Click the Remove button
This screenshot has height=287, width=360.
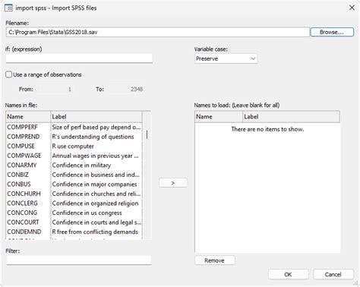215,260
